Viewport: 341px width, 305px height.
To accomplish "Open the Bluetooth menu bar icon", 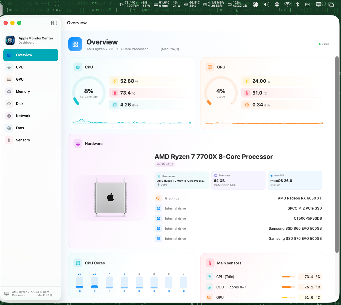I will [x=297, y=4].
